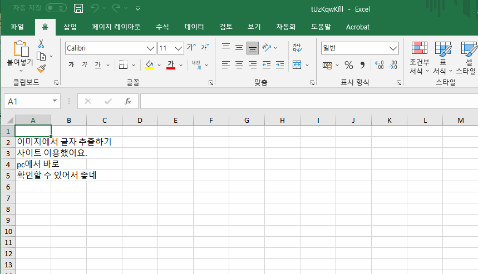Viewport: 478px width, 274px height.
Task: Click the Accounting number format icon
Action: [x=327, y=65]
